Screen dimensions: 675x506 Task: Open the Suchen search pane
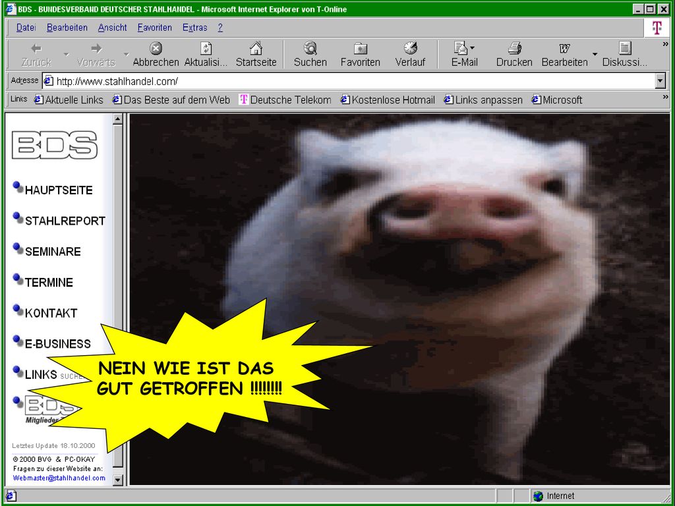(310, 54)
